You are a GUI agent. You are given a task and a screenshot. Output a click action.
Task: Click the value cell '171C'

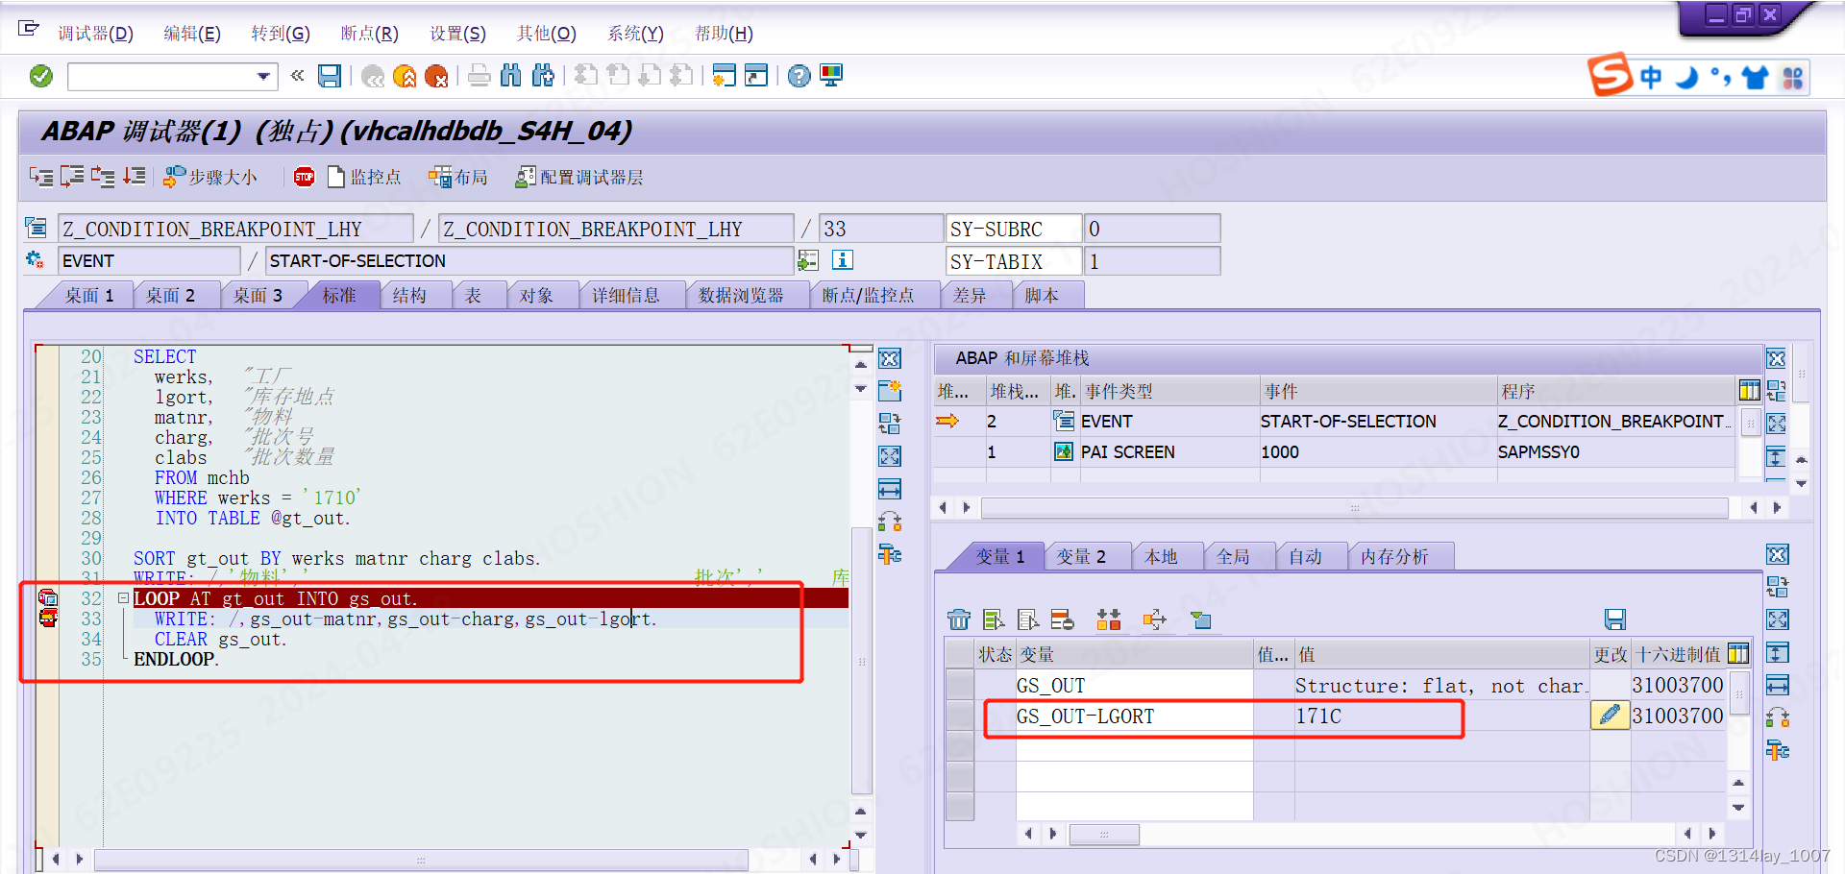[x=1441, y=716]
